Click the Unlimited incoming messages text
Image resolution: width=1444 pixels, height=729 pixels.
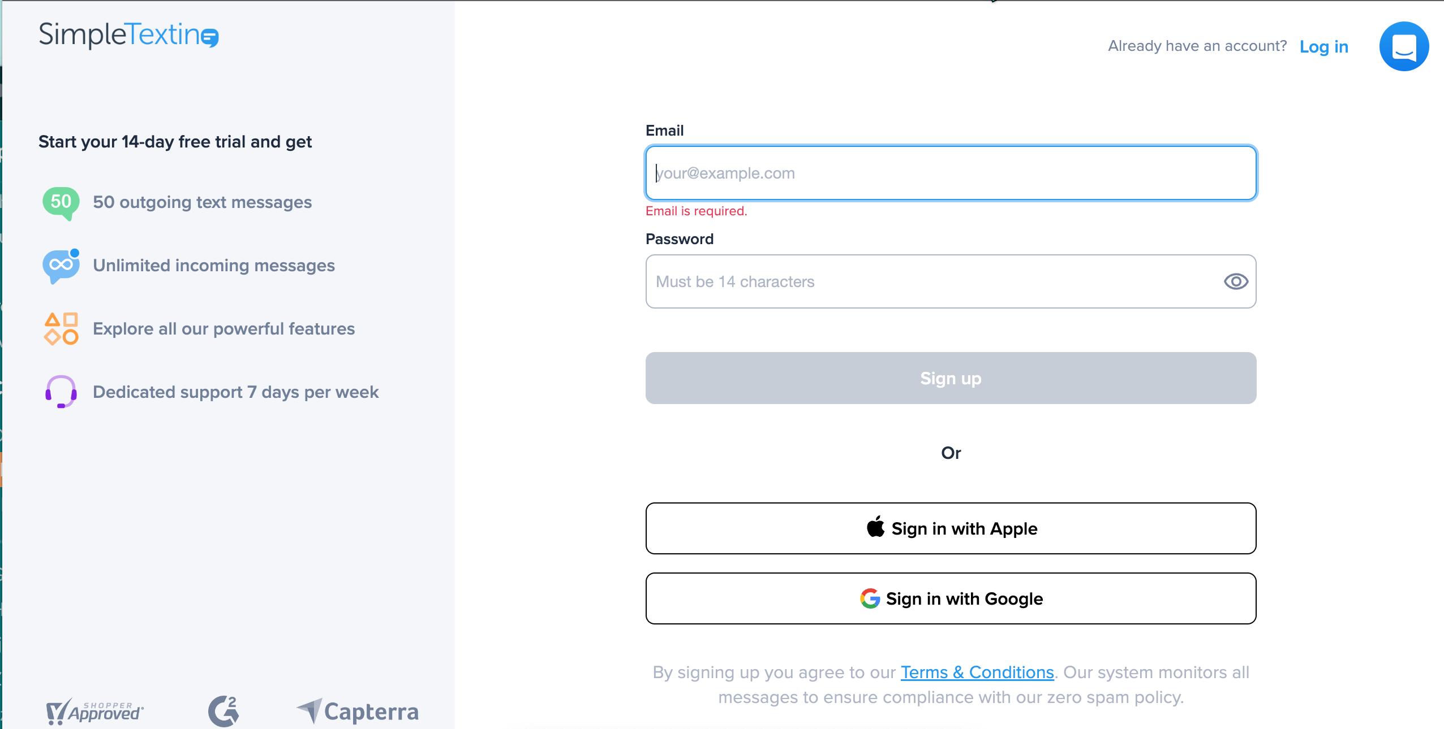(214, 266)
